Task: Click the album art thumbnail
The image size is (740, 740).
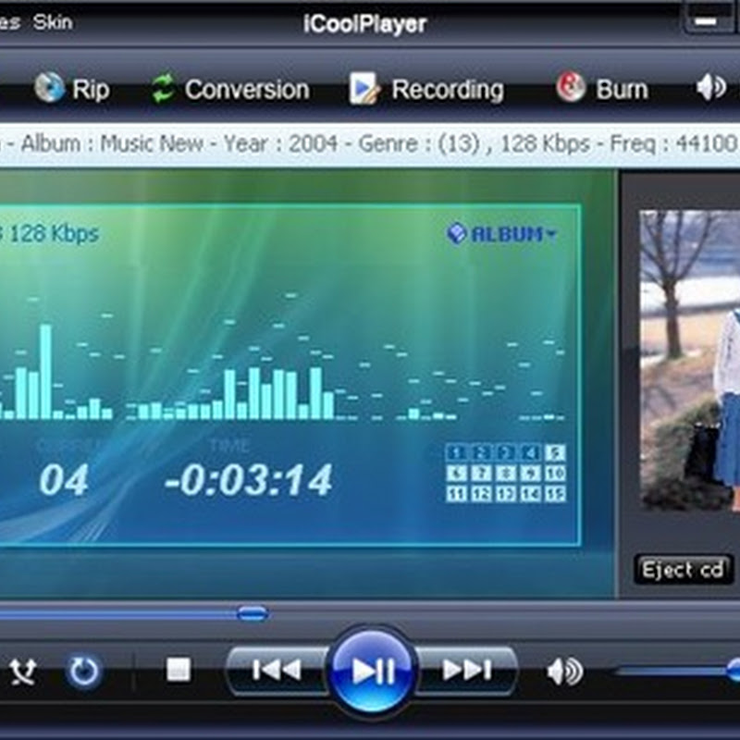Action: click(x=689, y=360)
